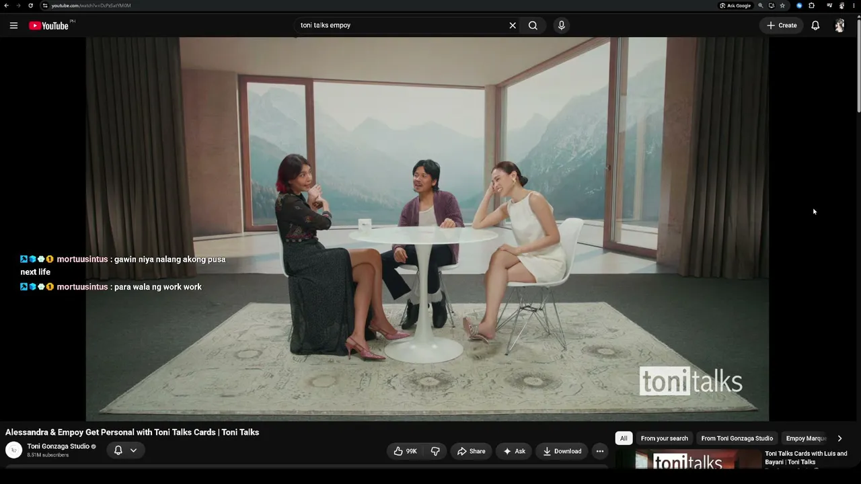The height and width of the screenshot is (484, 861).
Task: Open the Toni Talks Cards with Luis thumbnail
Action: point(689,460)
